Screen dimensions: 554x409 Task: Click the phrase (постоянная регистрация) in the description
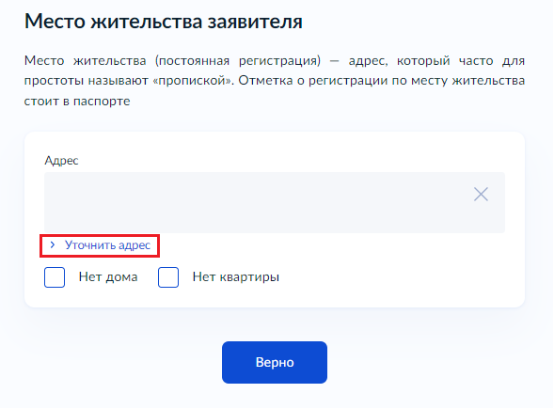click(x=238, y=61)
